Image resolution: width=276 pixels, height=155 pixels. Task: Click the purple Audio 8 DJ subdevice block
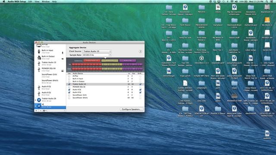128,61
